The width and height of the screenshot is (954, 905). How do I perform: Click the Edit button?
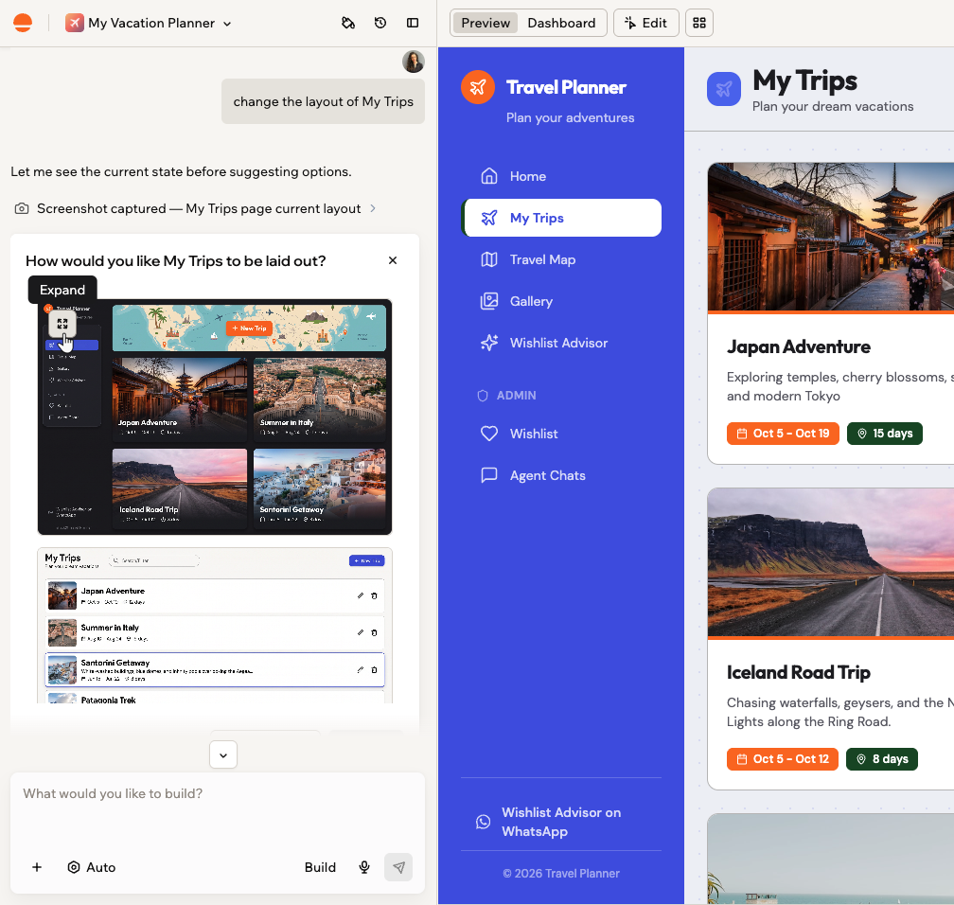(x=645, y=23)
